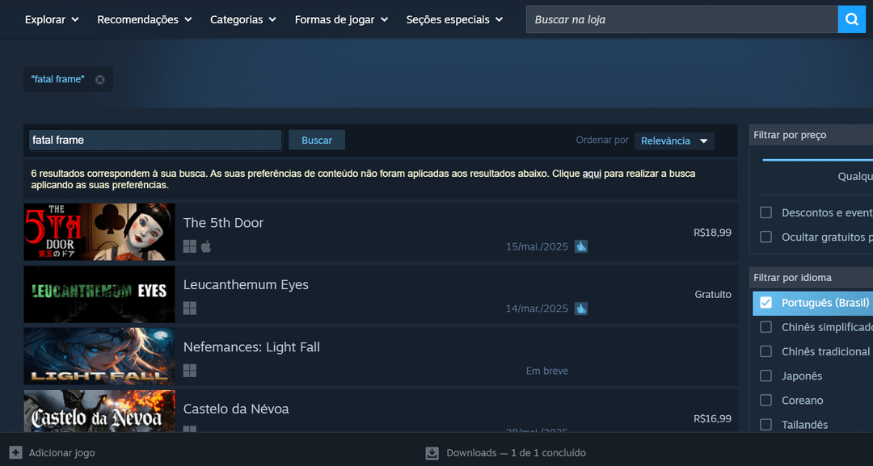Open the Relevância sort dropdown
The image size is (873, 466).
(674, 141)
